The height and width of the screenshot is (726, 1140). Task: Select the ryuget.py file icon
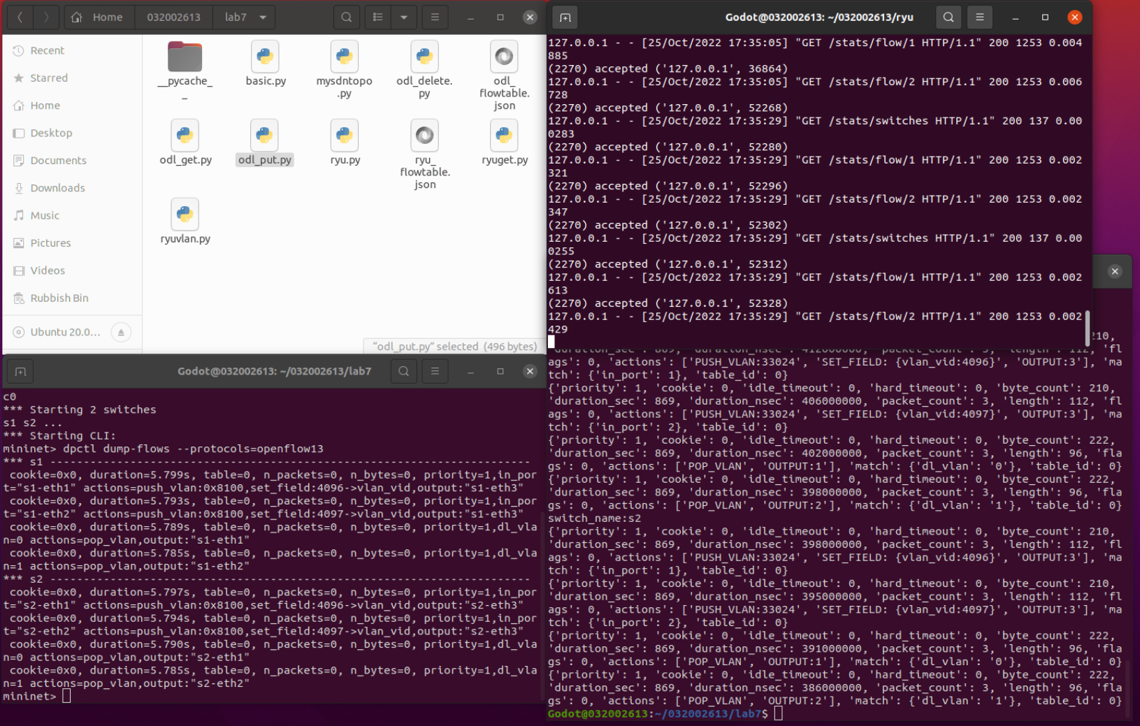pos(504,136)
